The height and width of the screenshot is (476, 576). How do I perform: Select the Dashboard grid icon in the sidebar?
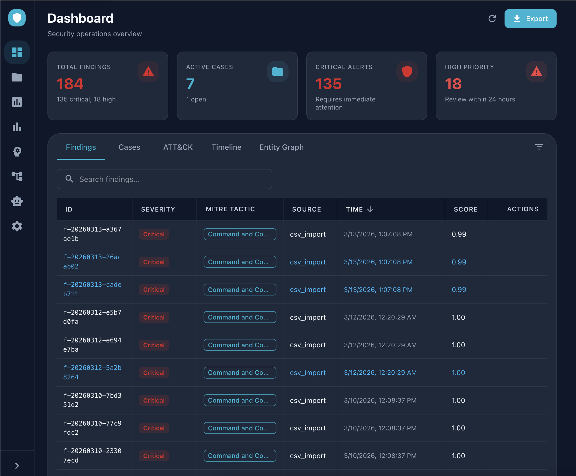[17, 52]
